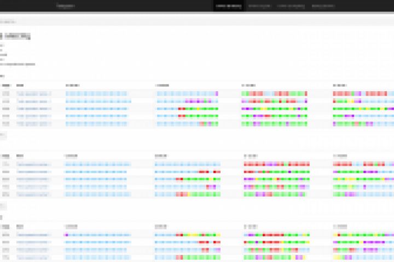Open the breadcrumb link in the grey bar under the header
The width and height of the screenshot is (394, 262).
(x=8, y=22)
